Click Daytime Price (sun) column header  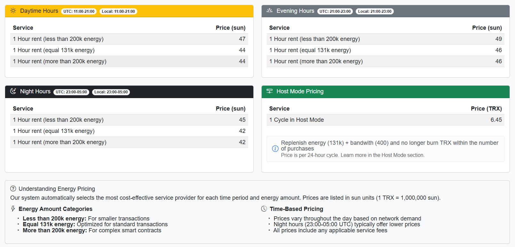pos(231,28)
